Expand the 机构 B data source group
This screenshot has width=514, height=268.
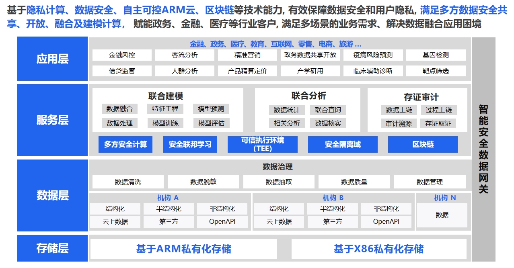[333, 197]
